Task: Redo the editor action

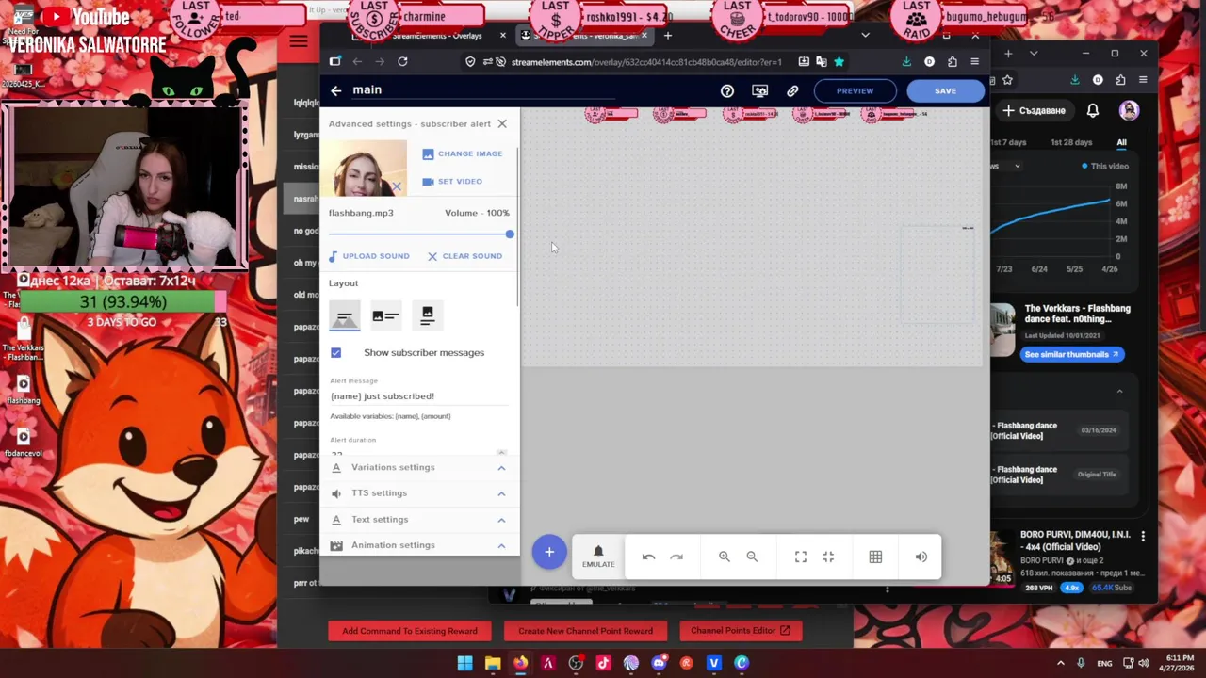Action: (x=676, y=557)
